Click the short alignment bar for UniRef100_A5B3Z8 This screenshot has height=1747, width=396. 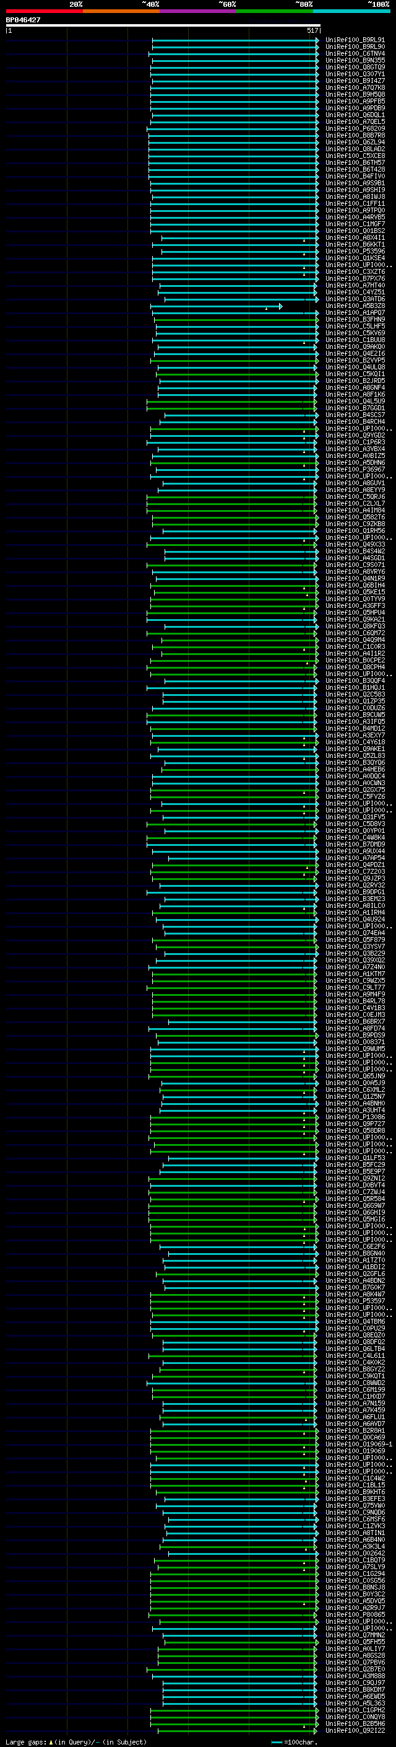(217, 306)
